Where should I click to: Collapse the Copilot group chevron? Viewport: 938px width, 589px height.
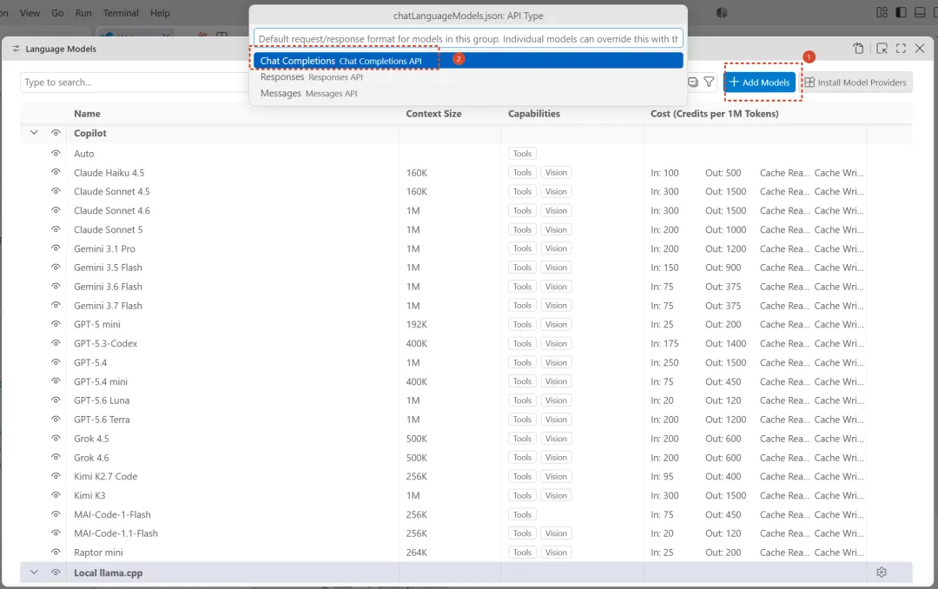point(34,133)
